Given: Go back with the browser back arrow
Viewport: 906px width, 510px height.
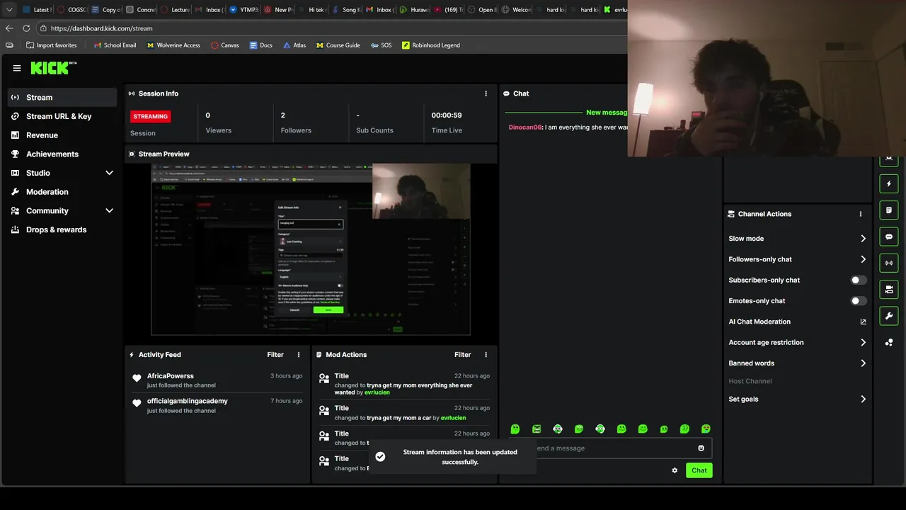Looking at the screenshot, I should click(9, 28).
